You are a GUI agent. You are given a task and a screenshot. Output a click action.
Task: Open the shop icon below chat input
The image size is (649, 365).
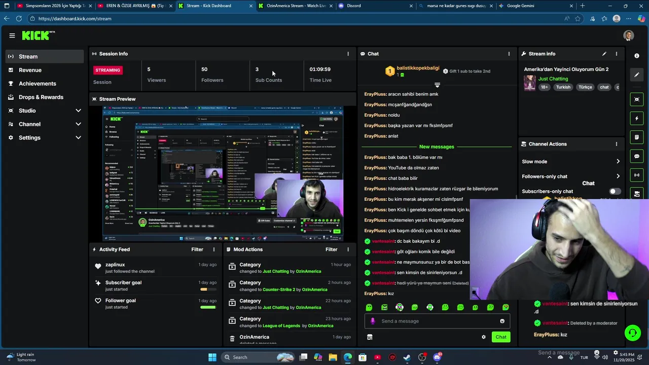click(x=370, y=337)
